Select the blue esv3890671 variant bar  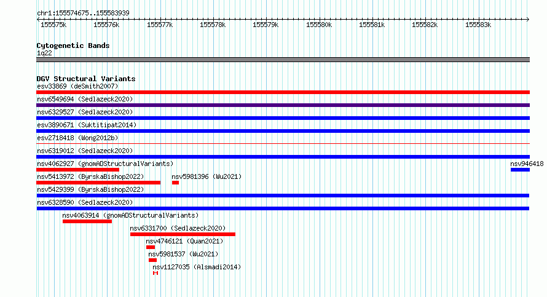[x=283, y=131]
